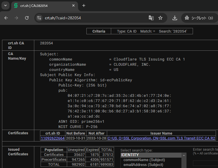Select emailAddress (Subject) search type

(143, 165)
